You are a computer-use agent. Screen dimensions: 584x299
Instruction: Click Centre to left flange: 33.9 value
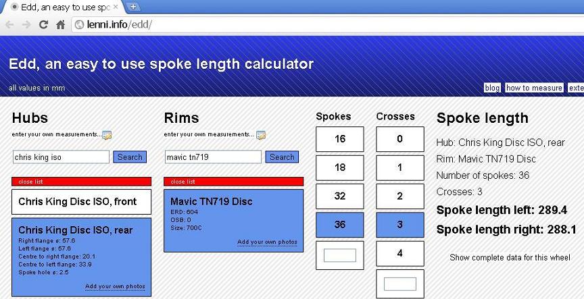(55, 265)
